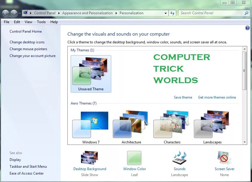
Task: Open address bar history dropdown arrow
Action: 166,13
